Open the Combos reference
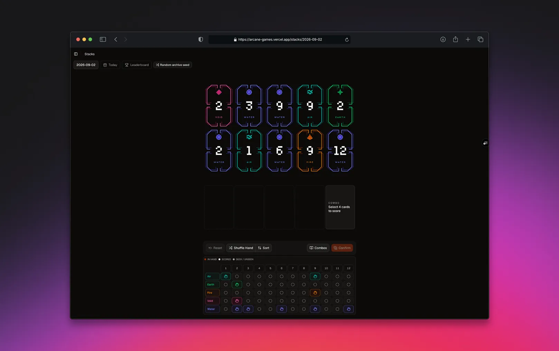Viewport: 559px width, 351px height. (318, 248)
